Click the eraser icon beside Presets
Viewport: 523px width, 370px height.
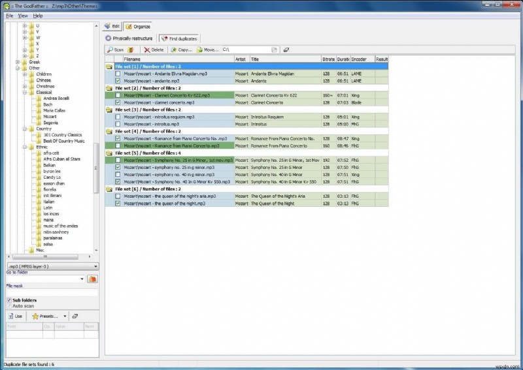75,316
